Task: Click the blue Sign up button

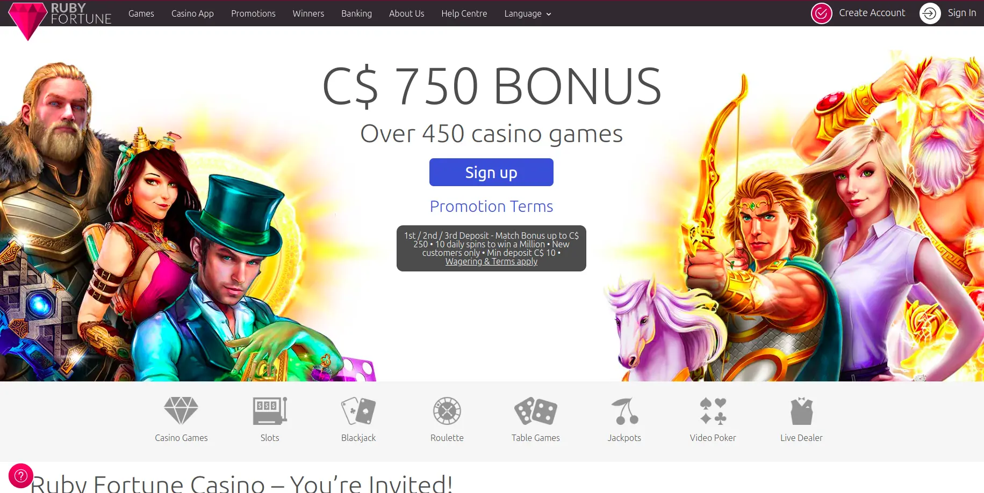Action: (x=491, y=172)
